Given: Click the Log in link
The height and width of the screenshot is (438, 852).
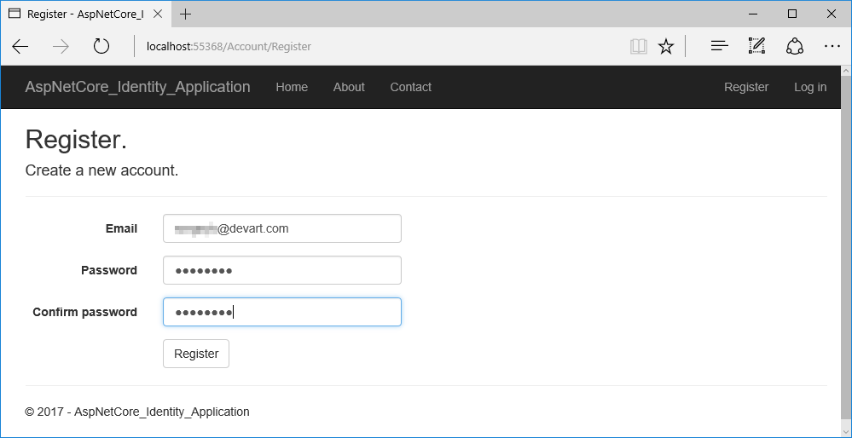Looking at the screenshot, I should point(809,87).
